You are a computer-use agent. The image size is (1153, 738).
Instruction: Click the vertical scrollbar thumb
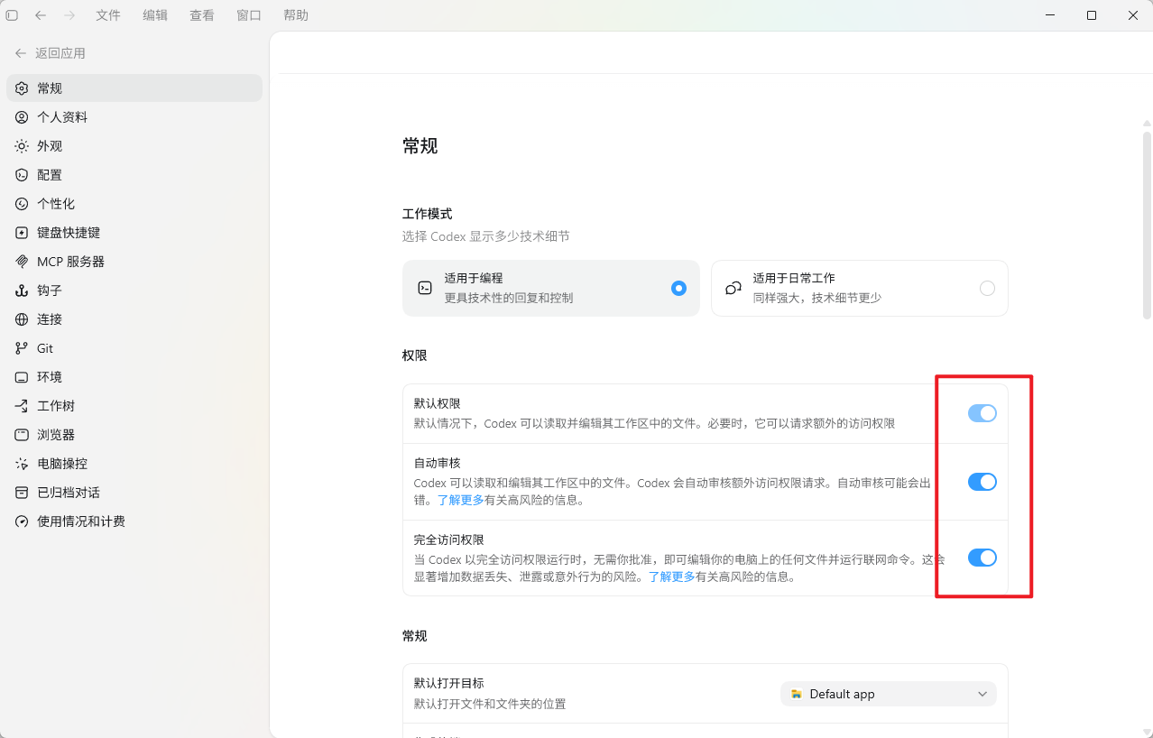point(1147,226)
